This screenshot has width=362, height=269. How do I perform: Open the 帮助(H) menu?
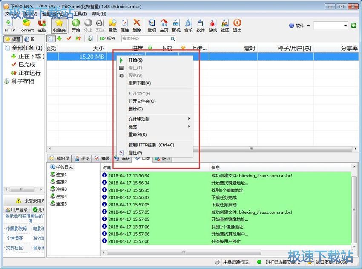click(x=99, y=14)
